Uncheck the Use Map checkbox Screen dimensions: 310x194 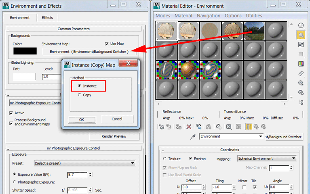tap(107, 44)
